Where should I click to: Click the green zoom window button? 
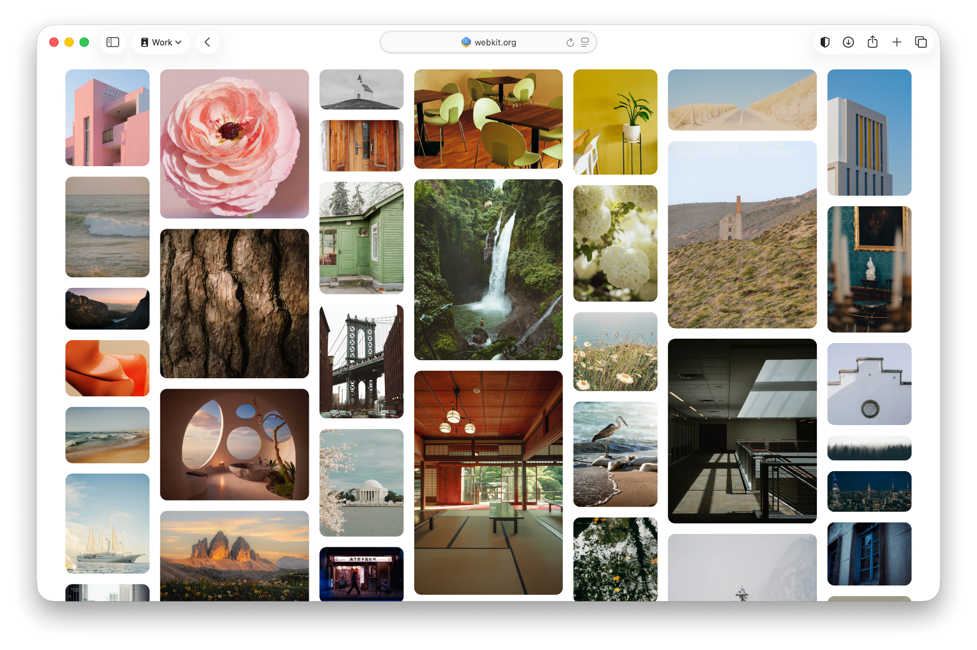84,42
